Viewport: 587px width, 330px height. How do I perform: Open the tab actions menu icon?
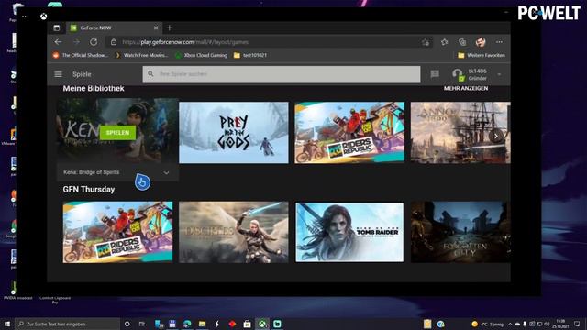tap(57, 27)
